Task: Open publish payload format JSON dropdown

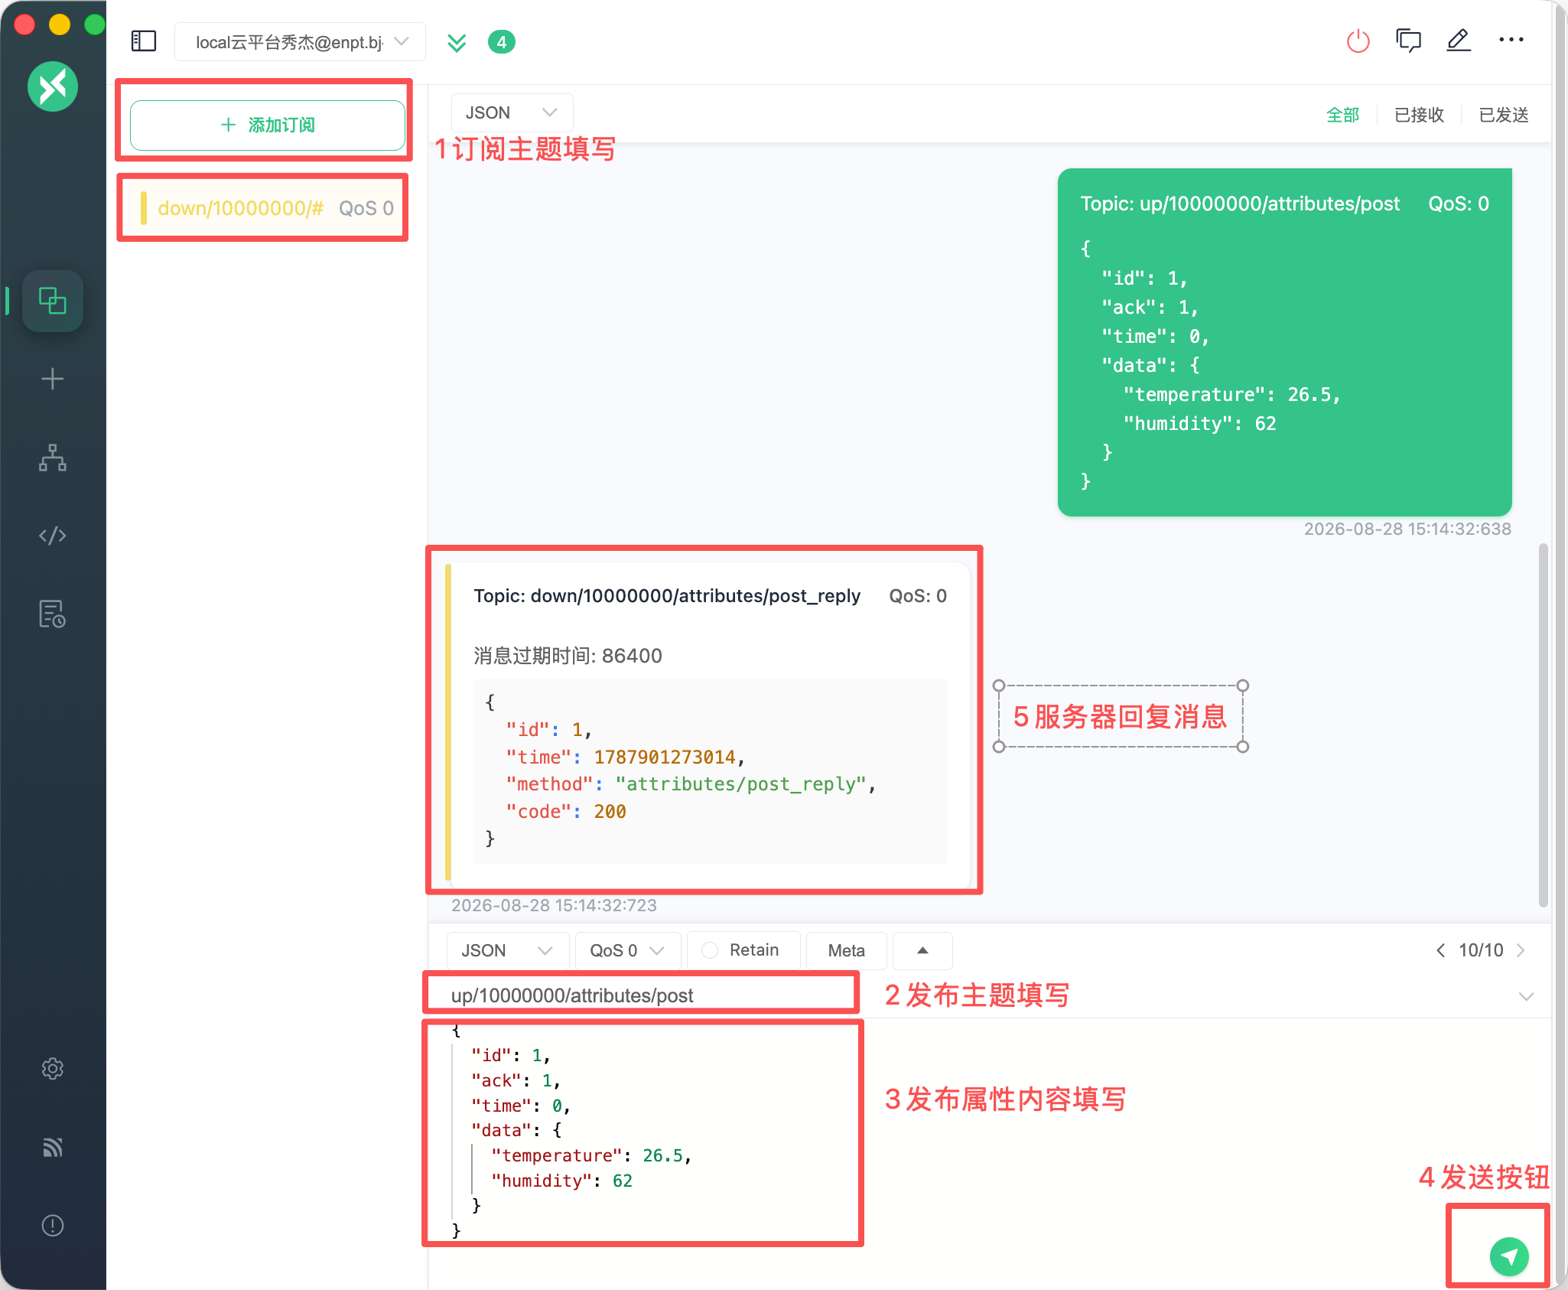Action: tap(507, 950)
